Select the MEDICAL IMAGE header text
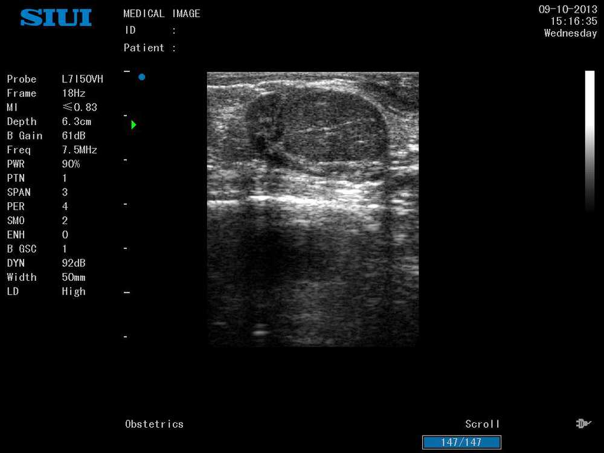604x453 pixels. pyautogui.click(x=161, y=13)
